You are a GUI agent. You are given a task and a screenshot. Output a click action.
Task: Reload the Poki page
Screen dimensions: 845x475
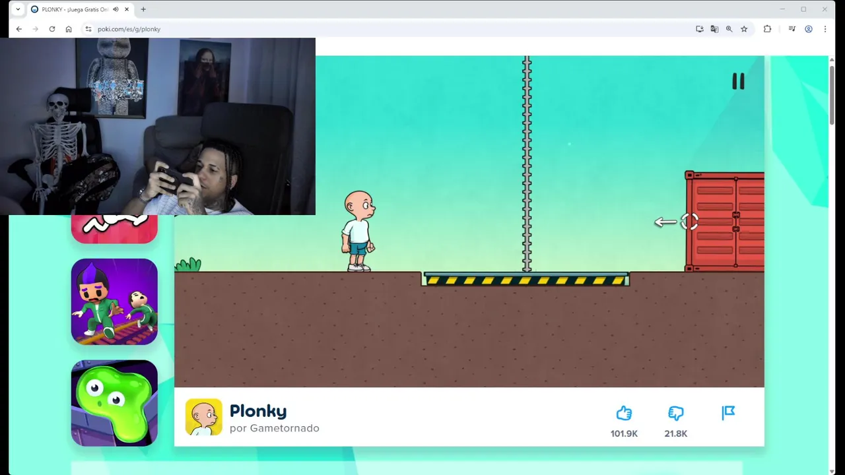51,29
